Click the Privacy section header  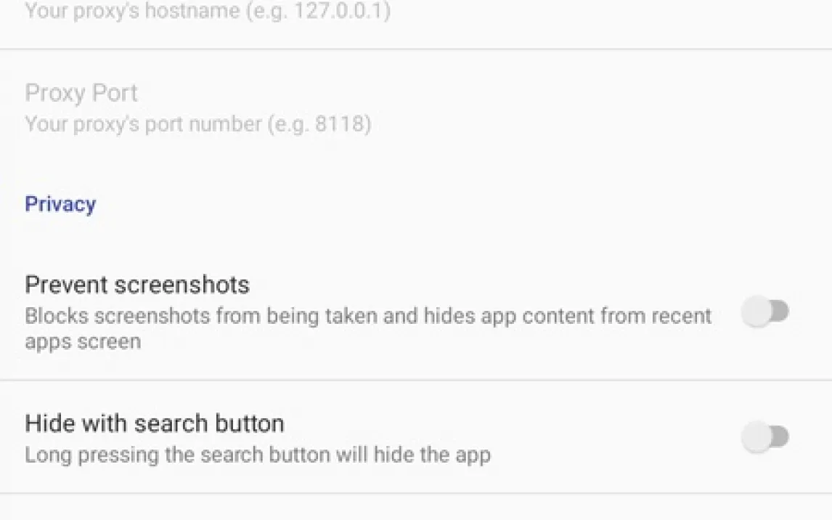(60, 204)
